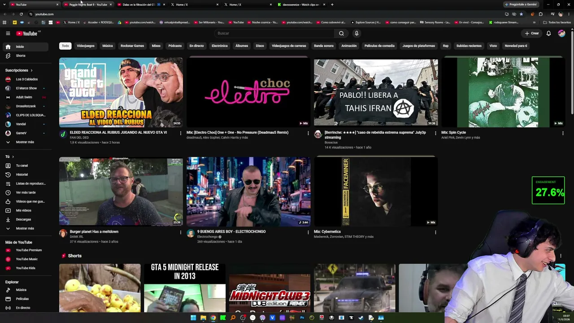Screen dimensions: 574x323
Task: Expand the Tú section arrow
Action: click(13, 157)
